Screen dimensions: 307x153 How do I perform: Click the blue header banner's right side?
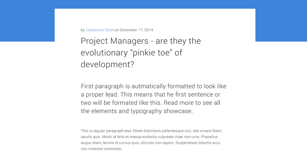tap(281, 21)
